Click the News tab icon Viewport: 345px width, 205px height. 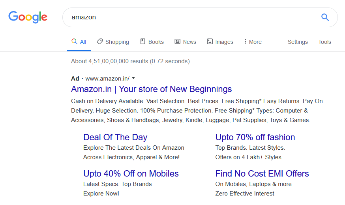(x=178, y=41)
